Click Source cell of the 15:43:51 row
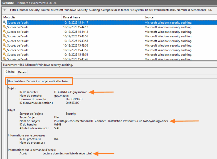This screenshot has width=217, height=159. pyautogui.click(x=168, y=54)
